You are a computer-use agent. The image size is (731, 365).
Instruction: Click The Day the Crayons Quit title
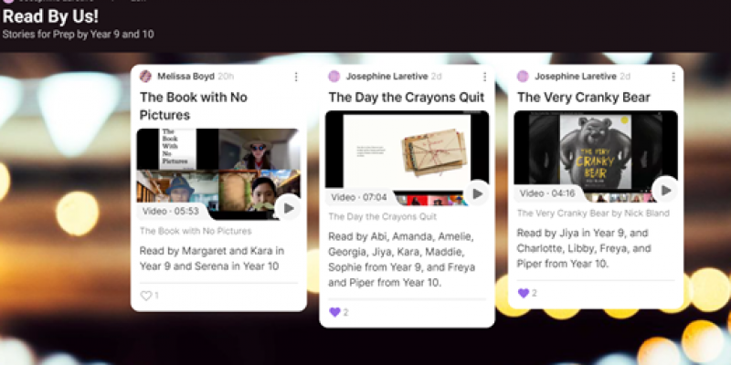pyautogui.click(x=407, y=98)
